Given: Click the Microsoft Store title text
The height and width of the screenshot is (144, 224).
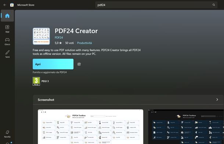Looking at the screenshot, I should click(x=26, y=5).
